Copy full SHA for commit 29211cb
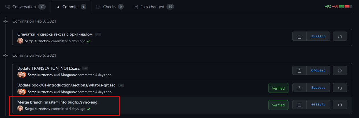The height and width of the screenshot is (118, 359). pos(299,36)
